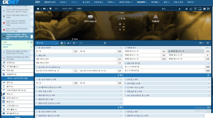Star the 정확한 점수 market
This screenshot has width=213, height=118.
click(x=126, y=48)
